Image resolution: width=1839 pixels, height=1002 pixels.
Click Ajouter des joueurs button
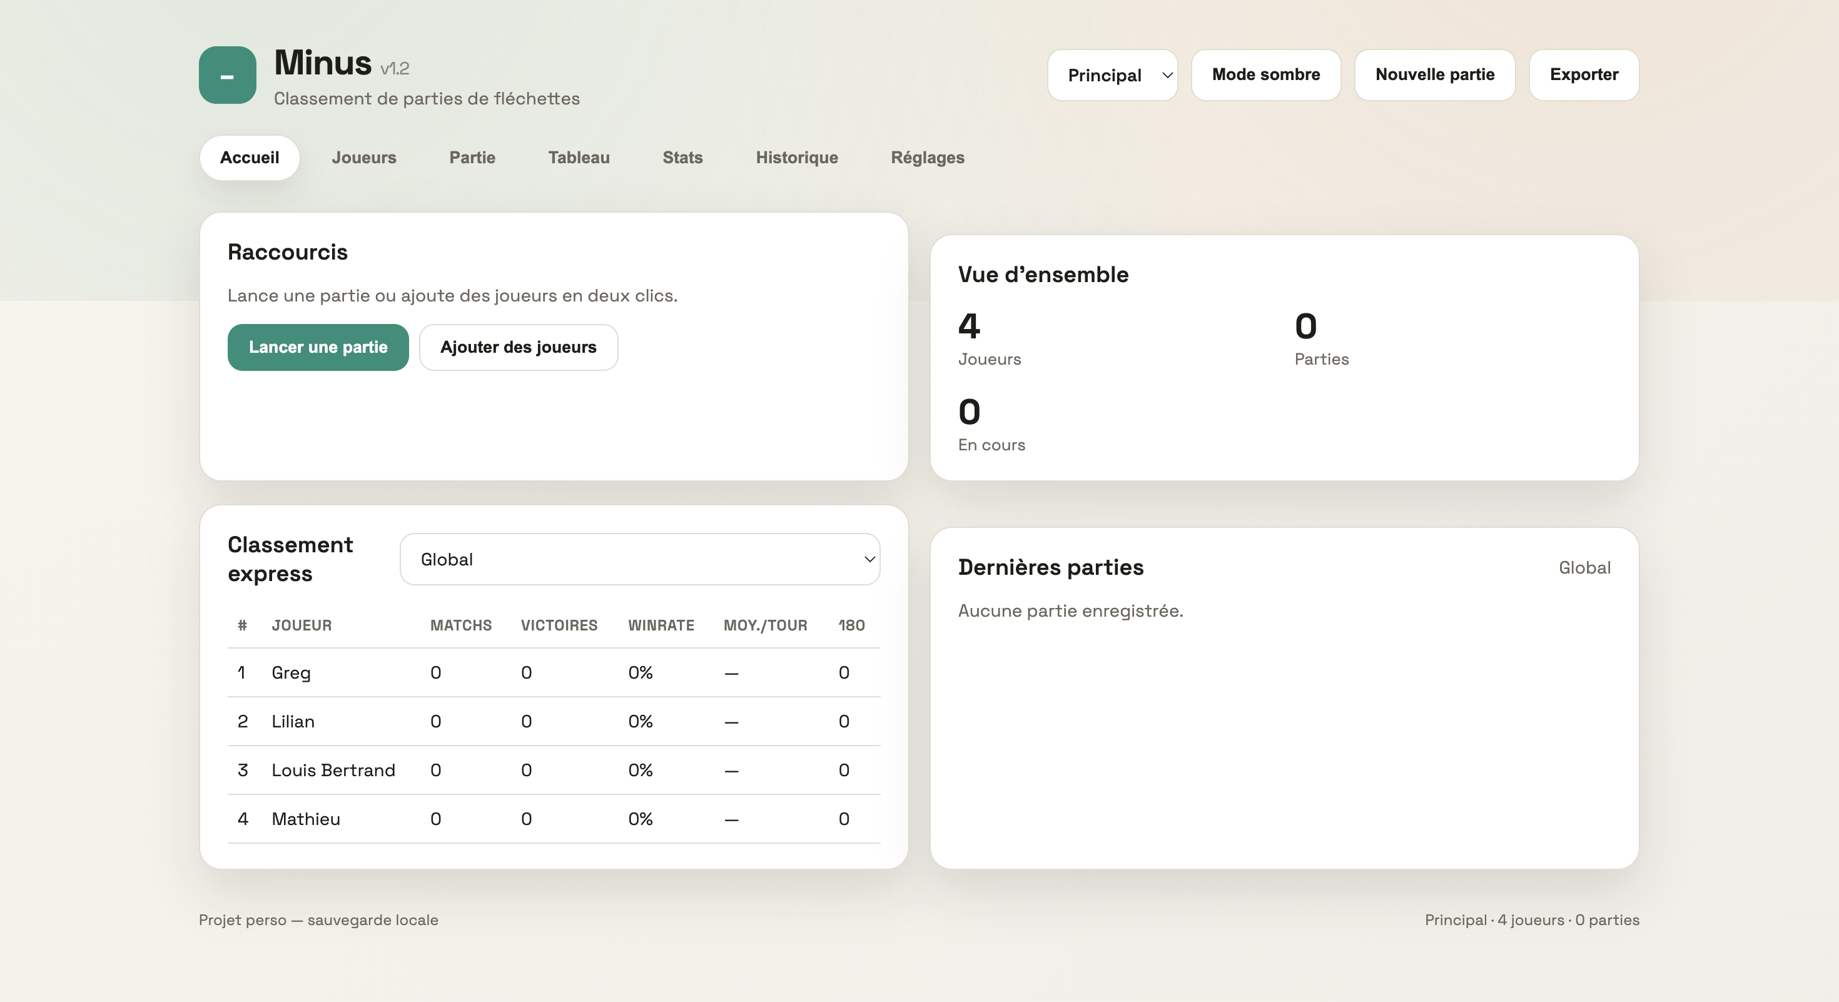[519, 348]
